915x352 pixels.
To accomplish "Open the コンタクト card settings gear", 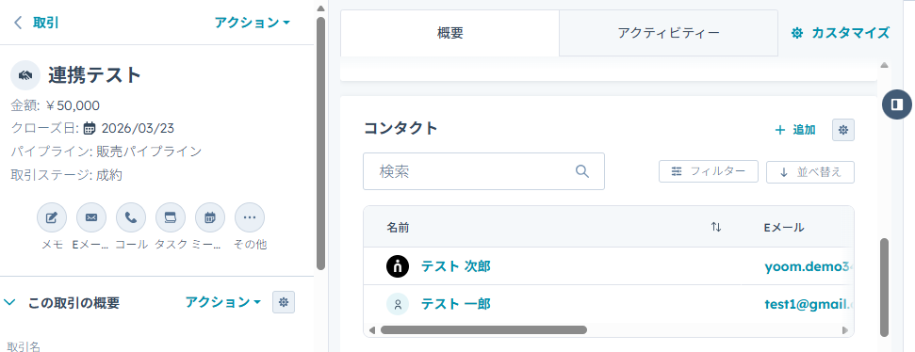I will [843, 130].
